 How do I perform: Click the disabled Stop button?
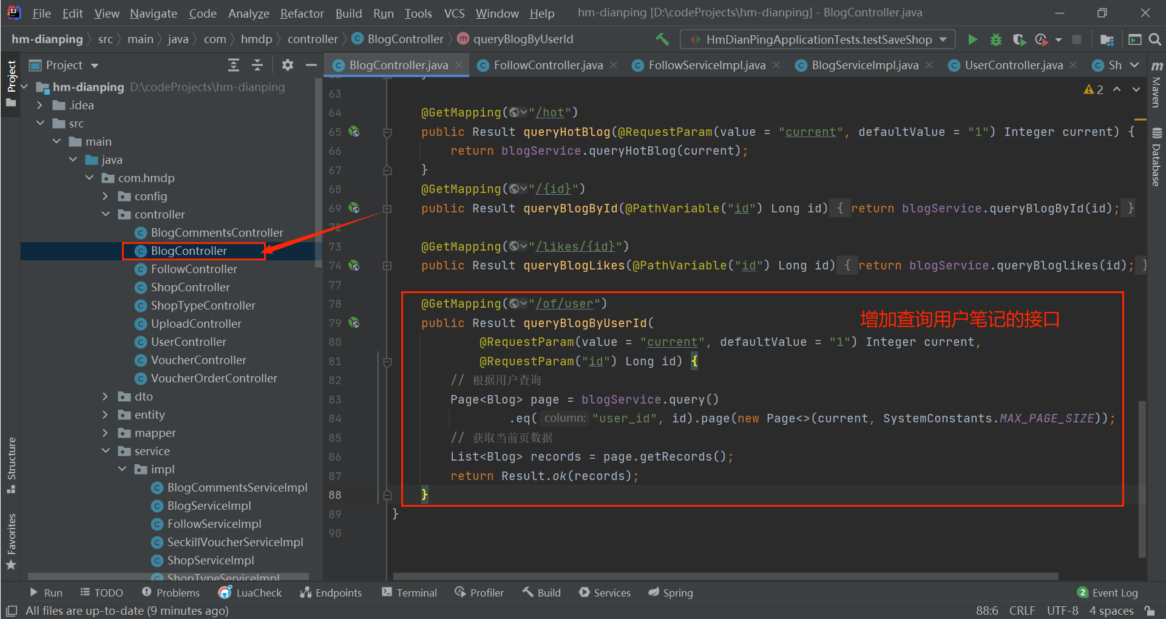(1077, 39)
